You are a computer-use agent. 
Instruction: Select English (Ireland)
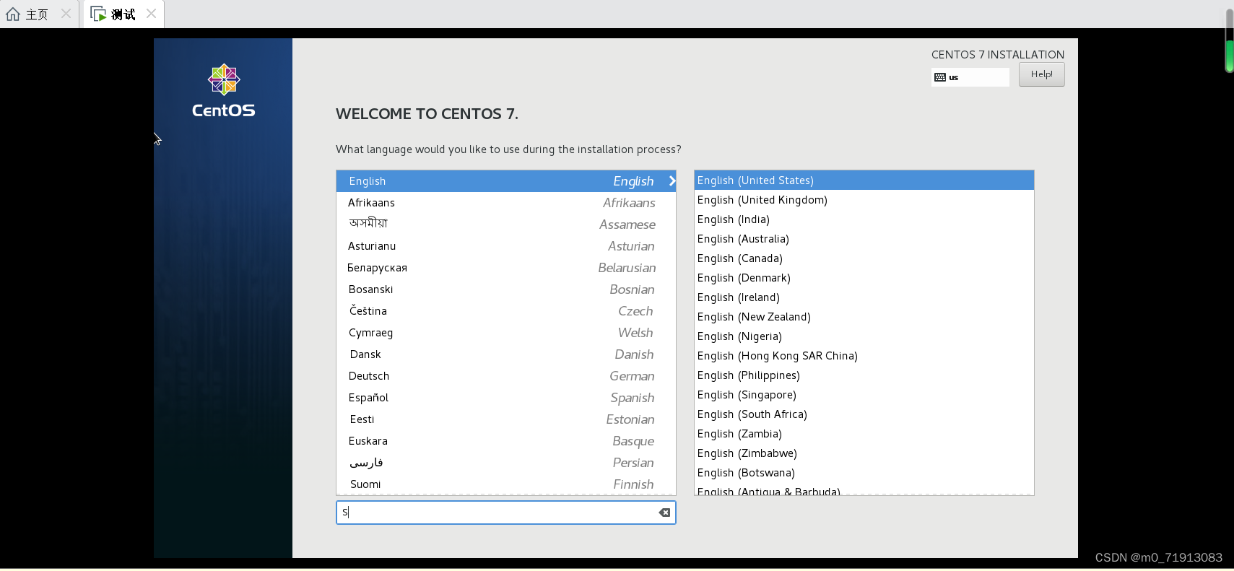tap(864, 297)
